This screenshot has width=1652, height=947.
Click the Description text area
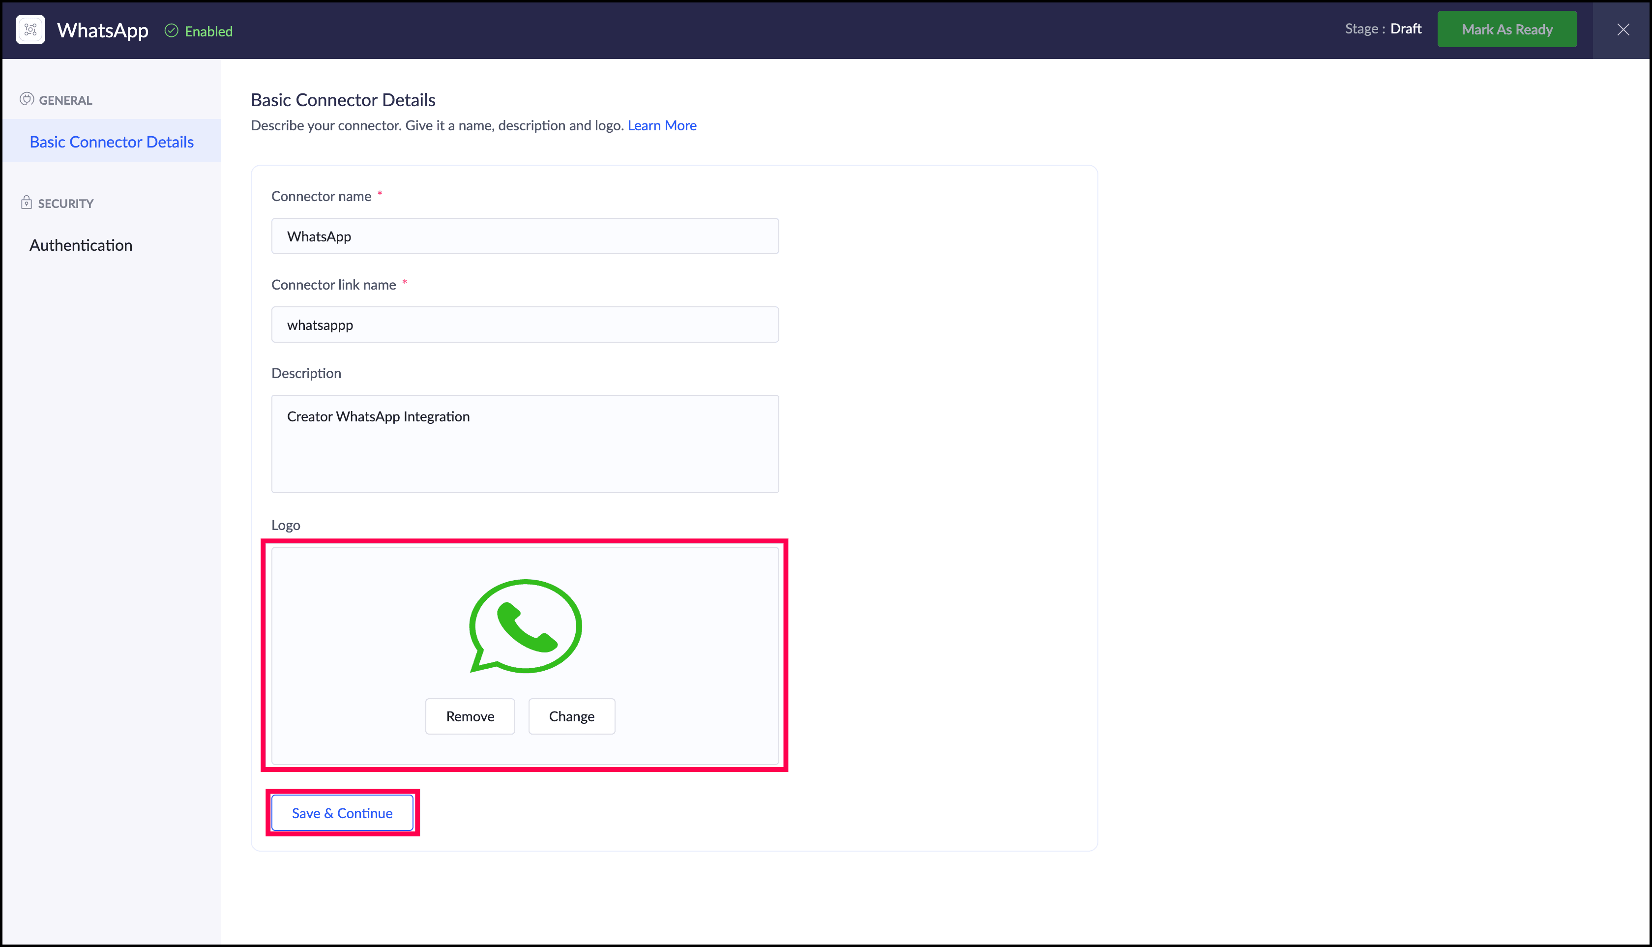(x=524, y=444)
